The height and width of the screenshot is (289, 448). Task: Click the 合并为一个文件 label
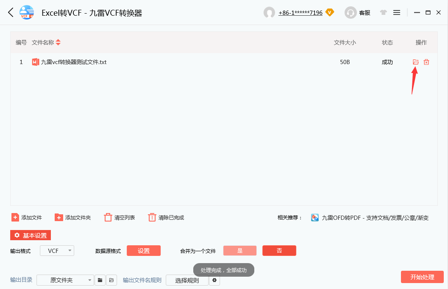pos(198,251)
